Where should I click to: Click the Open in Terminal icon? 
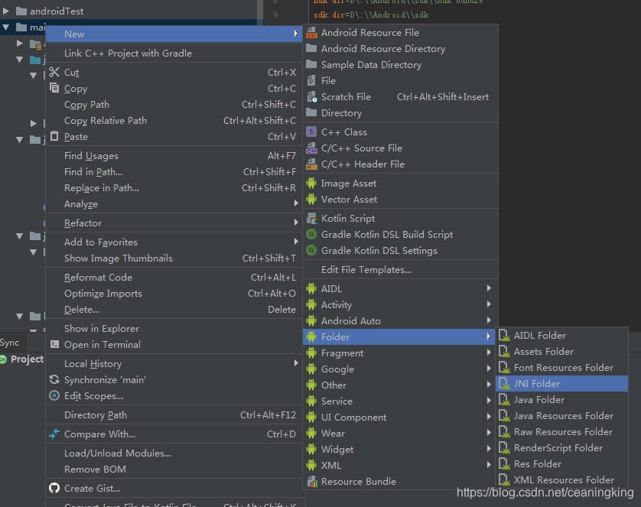54,344
